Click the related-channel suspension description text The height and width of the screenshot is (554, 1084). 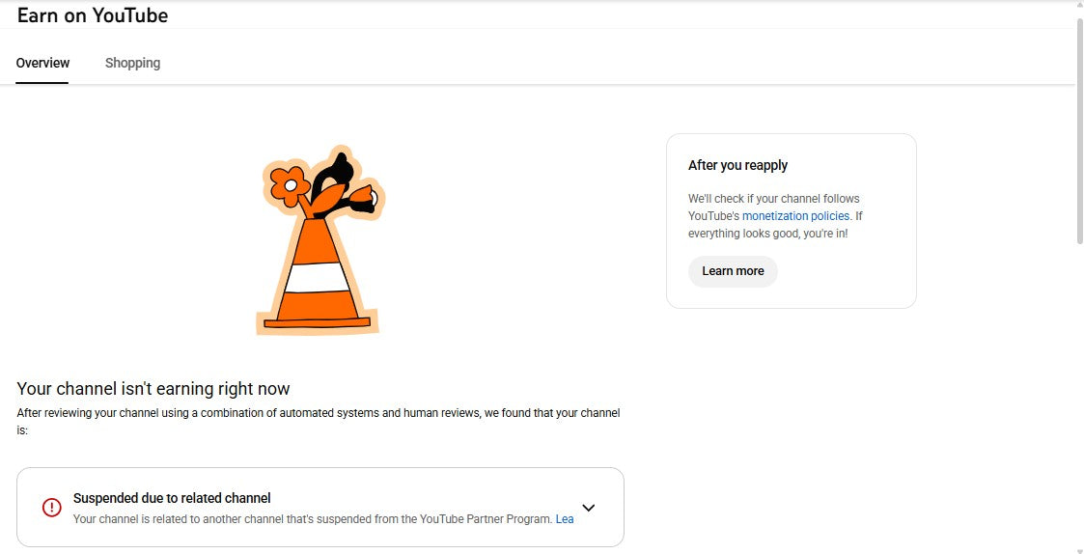tap(313, 519)
